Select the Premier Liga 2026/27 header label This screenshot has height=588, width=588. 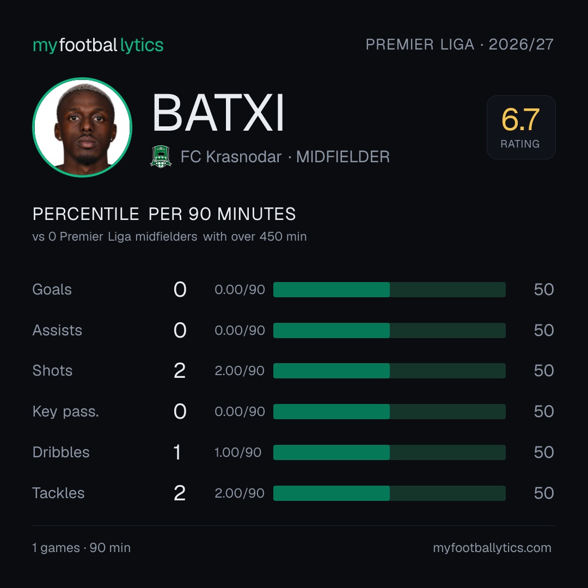(x=460, y=44)
